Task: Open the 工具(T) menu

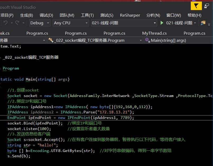Action: [x=87, y=15]
